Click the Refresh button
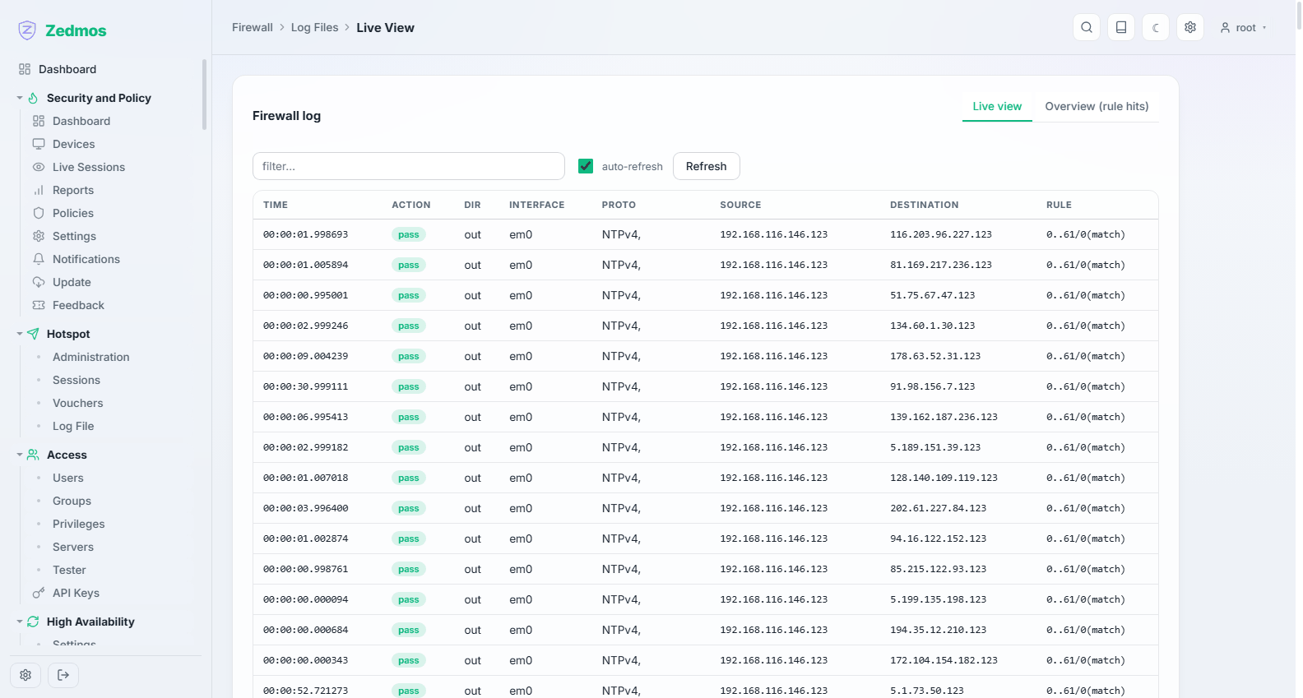 [x=707, y=166]
